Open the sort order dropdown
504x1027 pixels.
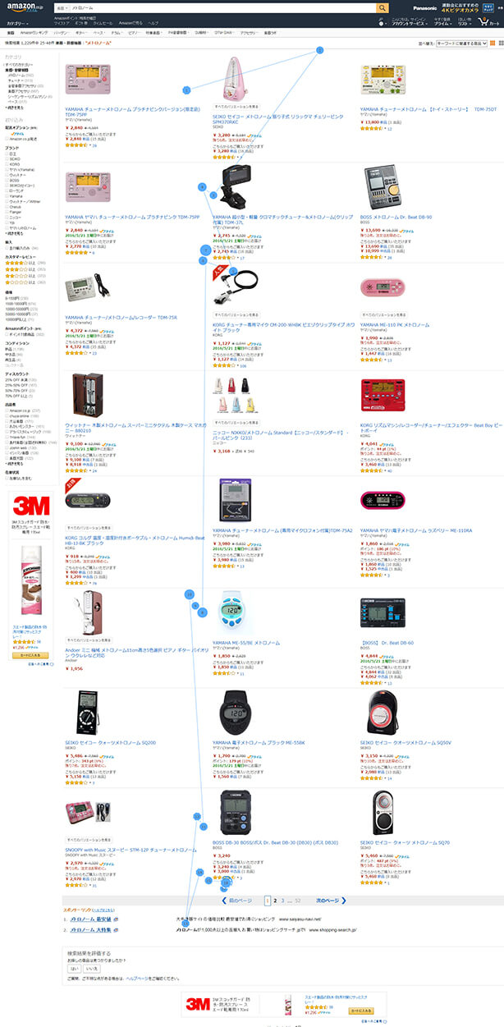point(461,43)
